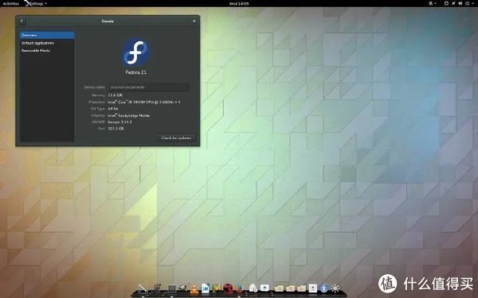The height and width of the screenshot is (298, 478).
Task: Click the volume speaker icon in top bar
Action: 460,3
